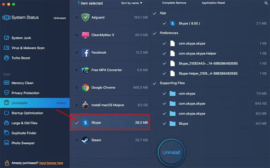Image resolution: width=270 pixels, height=168 pixels.
Task: Click the 1 item selected label
Action: click(x=90, y=3)
